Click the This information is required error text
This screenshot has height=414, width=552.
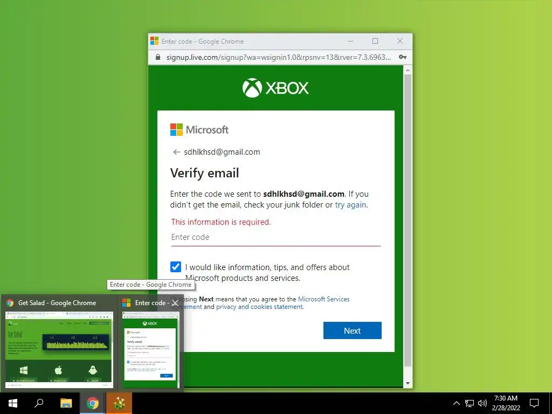click(220, 222)
